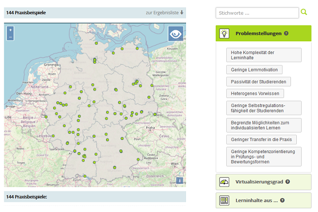Image resolution: width=318 pixels, height=212 pixels.
Task: Click the gauge Virtualisierungsgrad icon
Action: [x=224, y=182]
